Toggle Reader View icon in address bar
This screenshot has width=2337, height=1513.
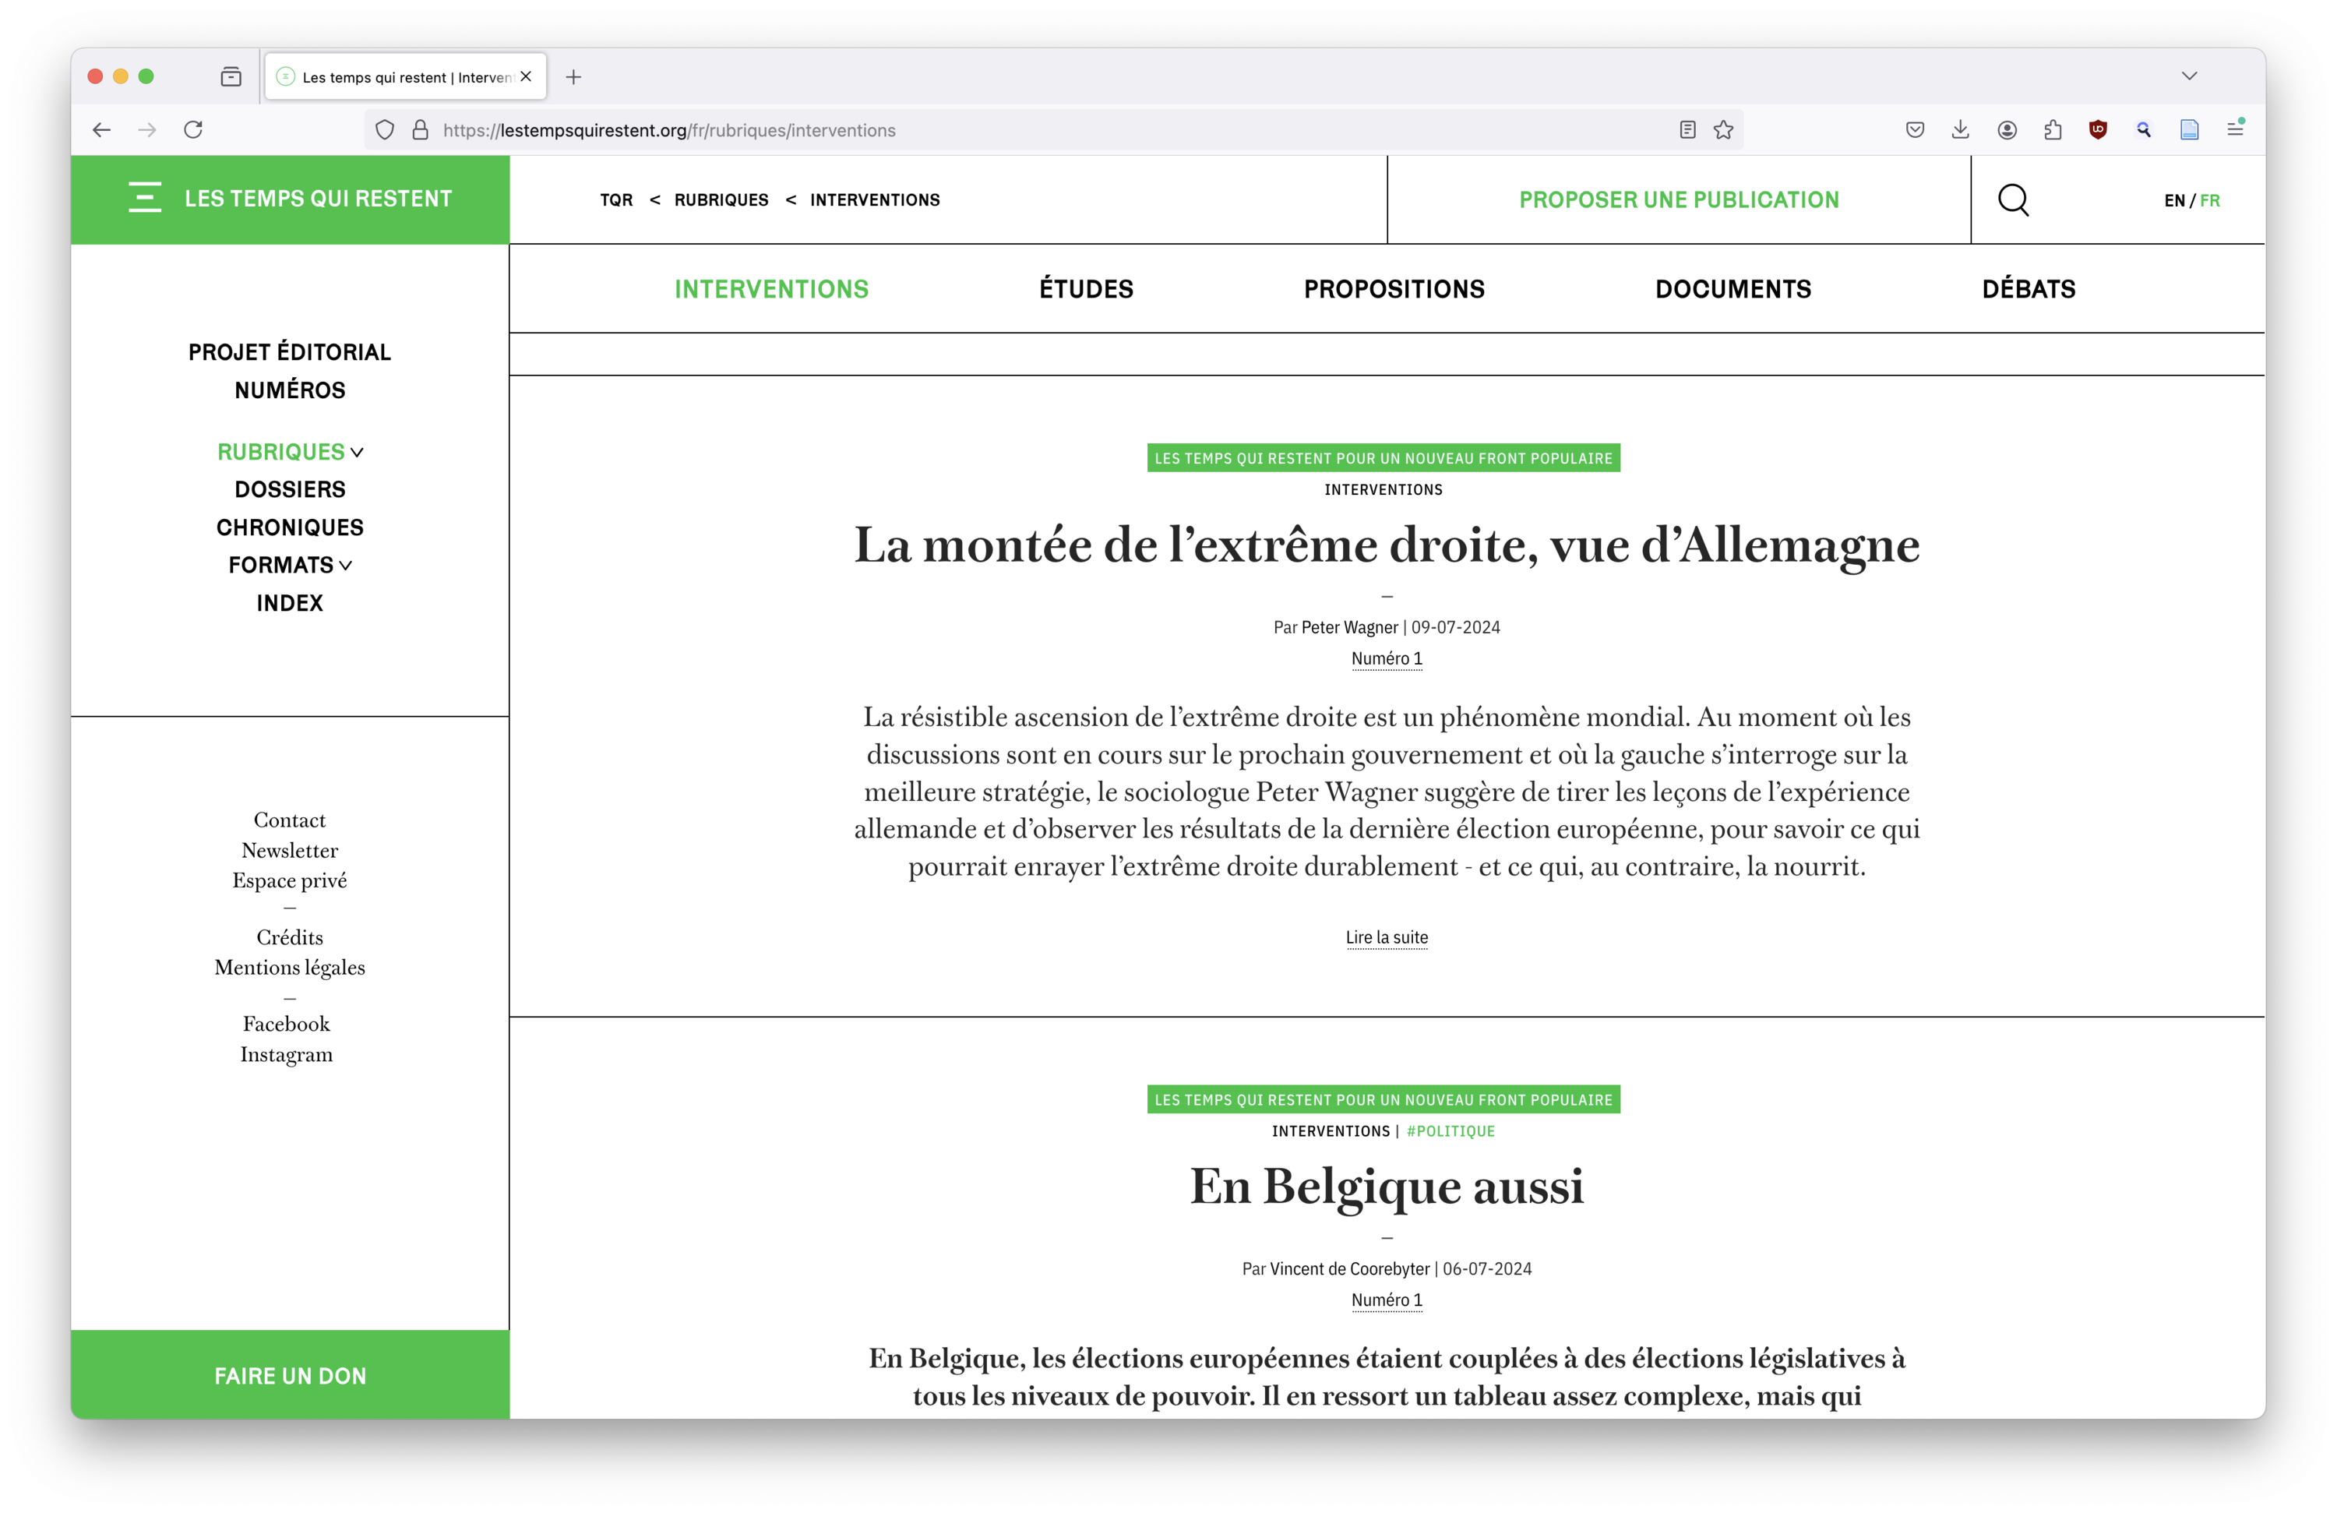click(x=1687, y=129)
